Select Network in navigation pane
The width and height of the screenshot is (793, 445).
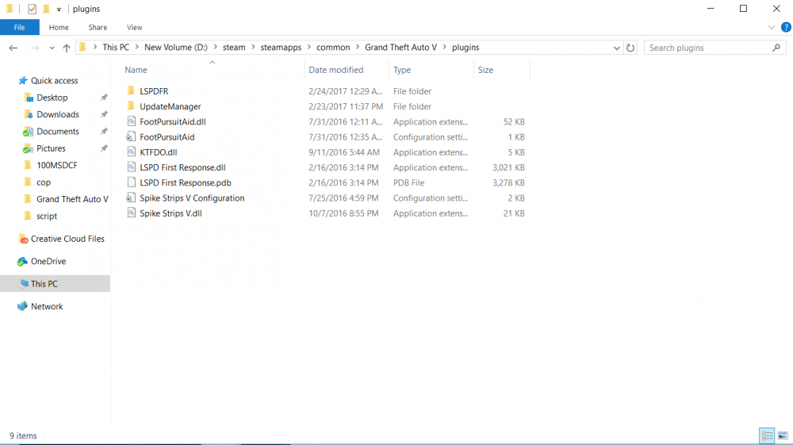47,306
